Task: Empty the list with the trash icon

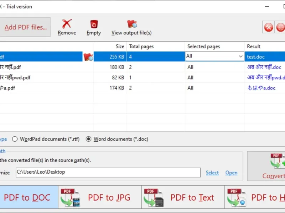Action: 94,24
